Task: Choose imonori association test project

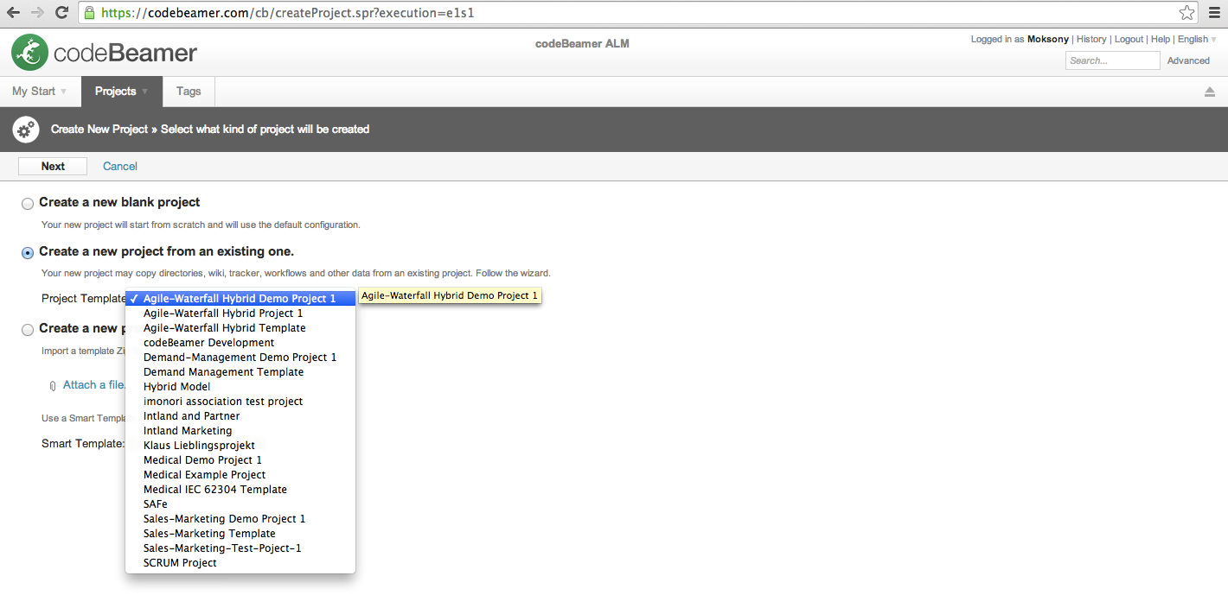Action: click(240, 402)
